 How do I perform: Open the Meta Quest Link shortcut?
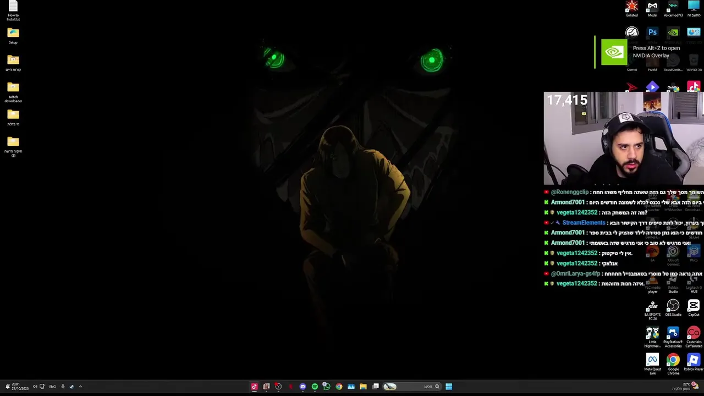tap(652, 365)
